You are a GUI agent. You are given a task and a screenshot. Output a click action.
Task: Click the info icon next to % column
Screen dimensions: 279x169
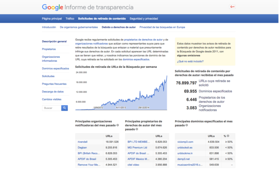[x=228, y=136]
